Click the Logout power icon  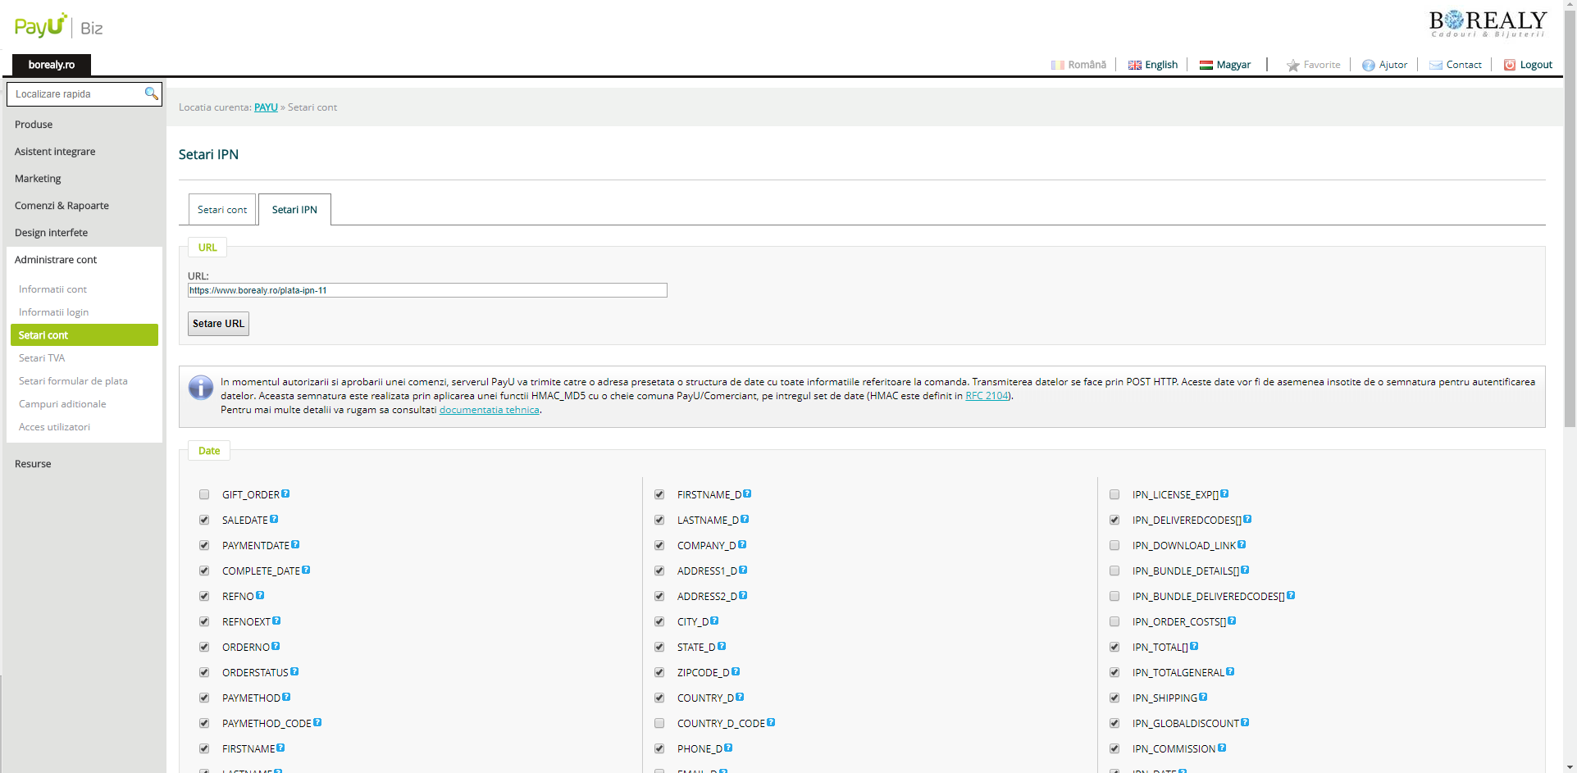click(1509, 65)
